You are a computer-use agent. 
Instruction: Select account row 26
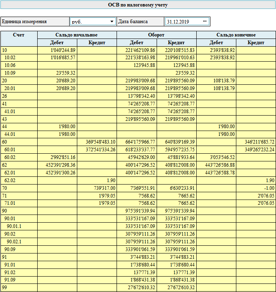[x=138, y=96]
